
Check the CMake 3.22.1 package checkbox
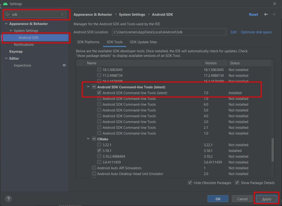click(99, 144)
